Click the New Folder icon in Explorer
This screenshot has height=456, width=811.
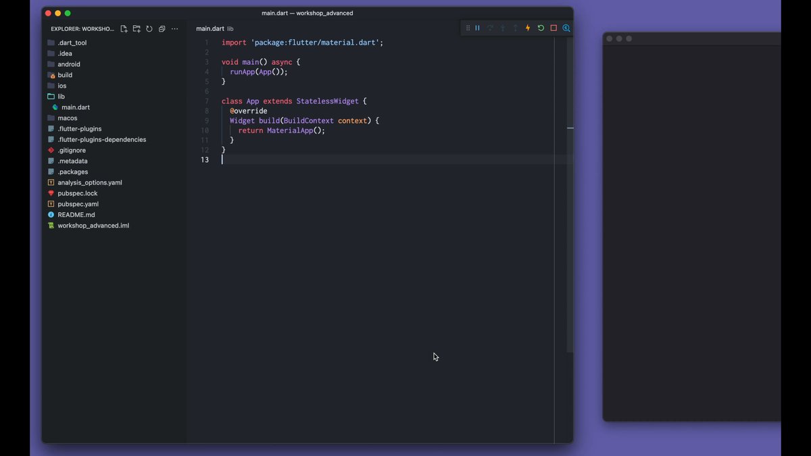137,29
